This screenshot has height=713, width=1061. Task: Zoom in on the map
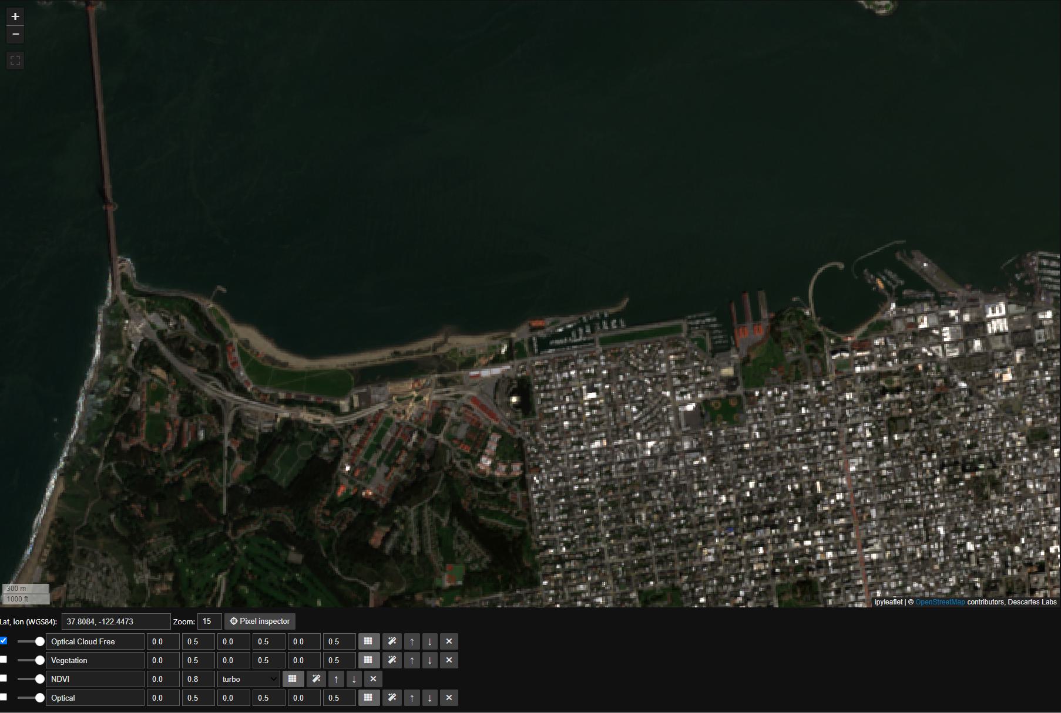tap(15, 16)
